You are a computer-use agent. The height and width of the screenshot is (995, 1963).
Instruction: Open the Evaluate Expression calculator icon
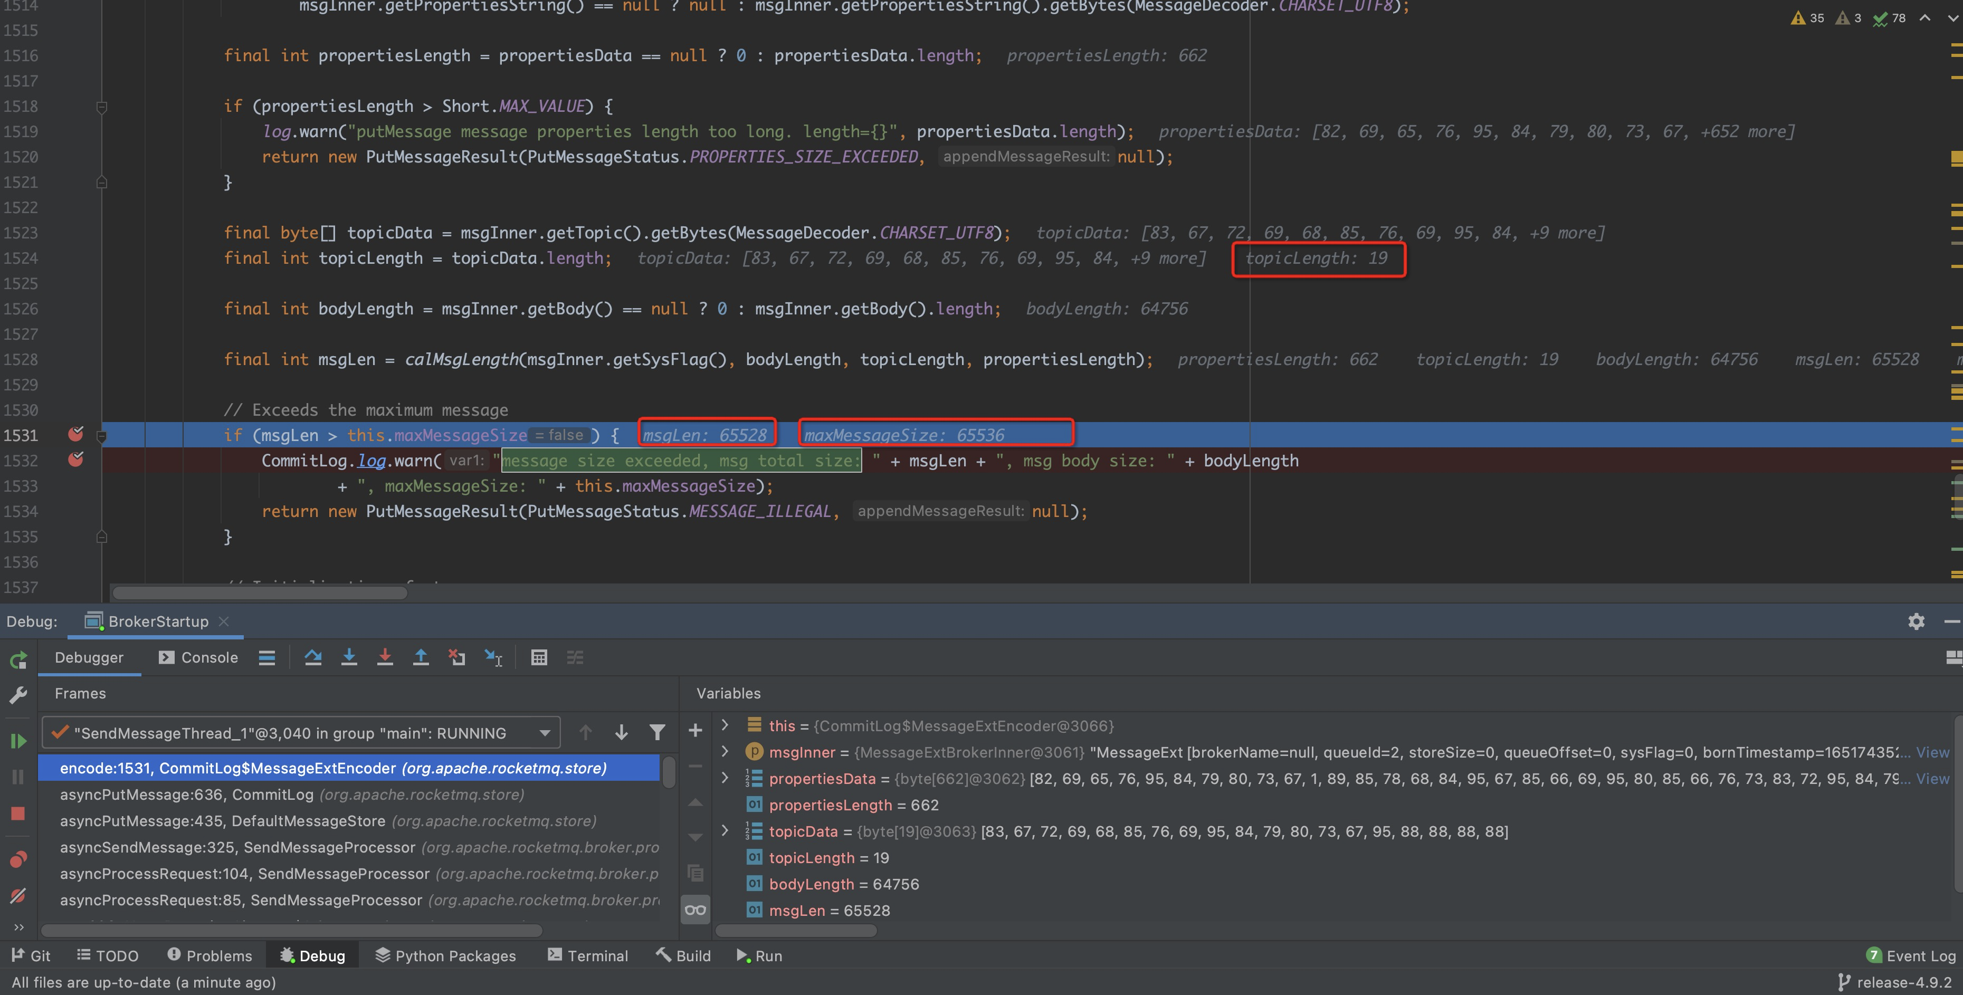click(539, 657)
